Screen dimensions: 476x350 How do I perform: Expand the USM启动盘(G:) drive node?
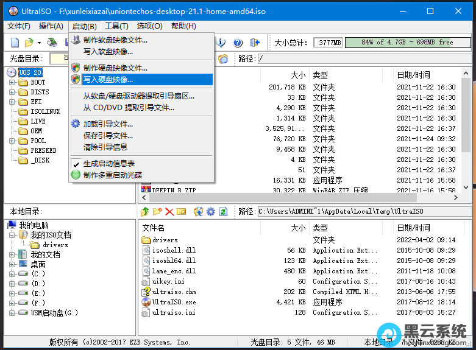point(12,313)
